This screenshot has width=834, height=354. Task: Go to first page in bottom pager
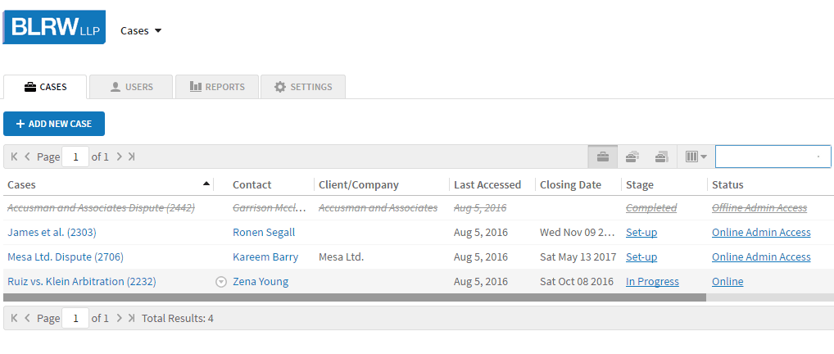pos(15,318)
